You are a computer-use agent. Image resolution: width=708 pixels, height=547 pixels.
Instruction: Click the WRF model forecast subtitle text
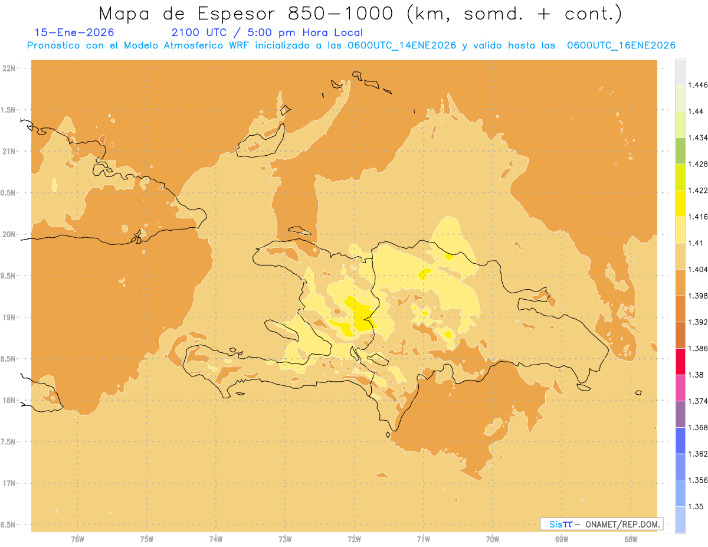click(351, 45)
